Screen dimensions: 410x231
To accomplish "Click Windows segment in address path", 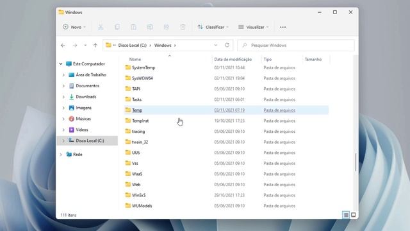I will tap(163, 46).
